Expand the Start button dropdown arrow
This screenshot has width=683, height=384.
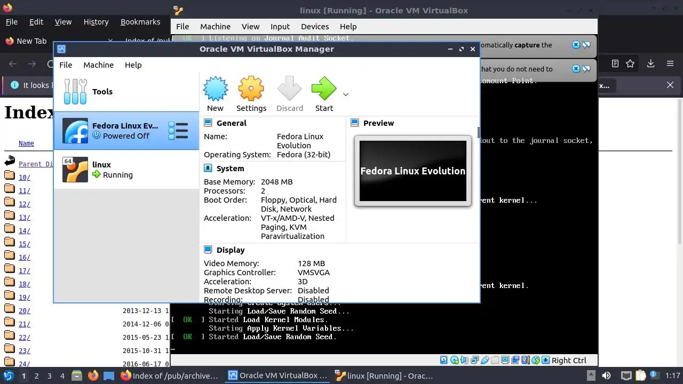pos(345,94)
